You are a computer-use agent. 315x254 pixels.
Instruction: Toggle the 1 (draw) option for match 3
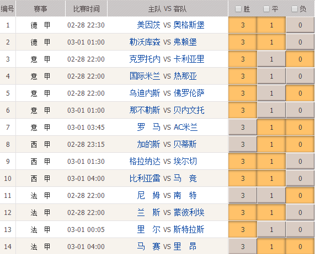point(271,59)
